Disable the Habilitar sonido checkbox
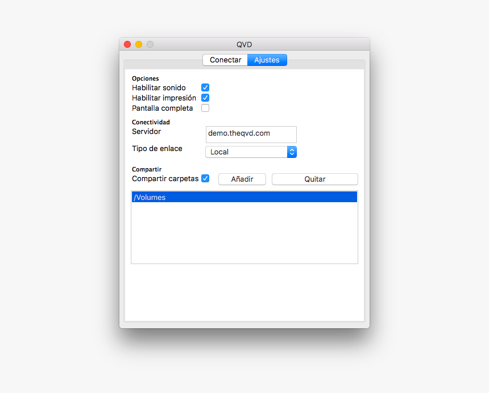Image resolution: width=489 pixels, height=393 pixels. click(x=205, y=88)
